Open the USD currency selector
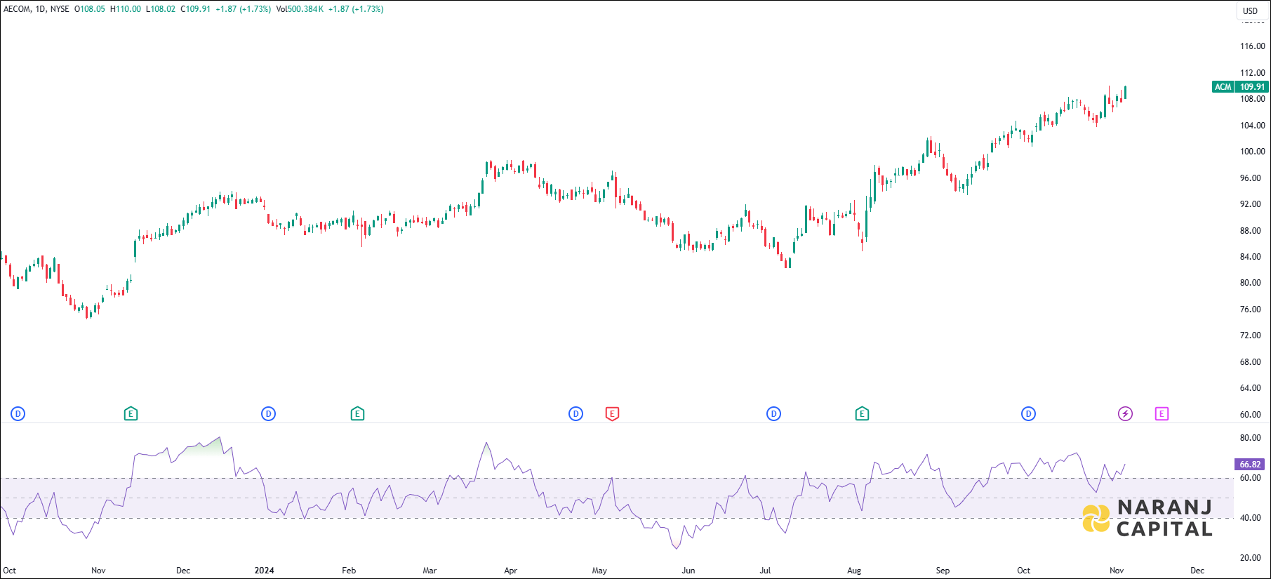 click(1250, 11)
